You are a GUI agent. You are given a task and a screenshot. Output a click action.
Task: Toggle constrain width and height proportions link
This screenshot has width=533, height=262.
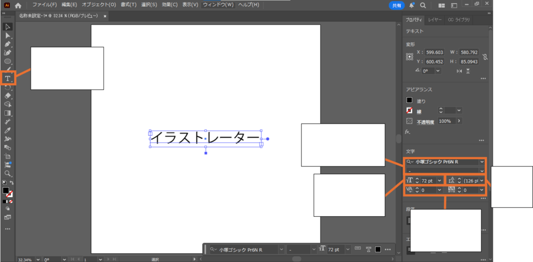click(485, 57)
